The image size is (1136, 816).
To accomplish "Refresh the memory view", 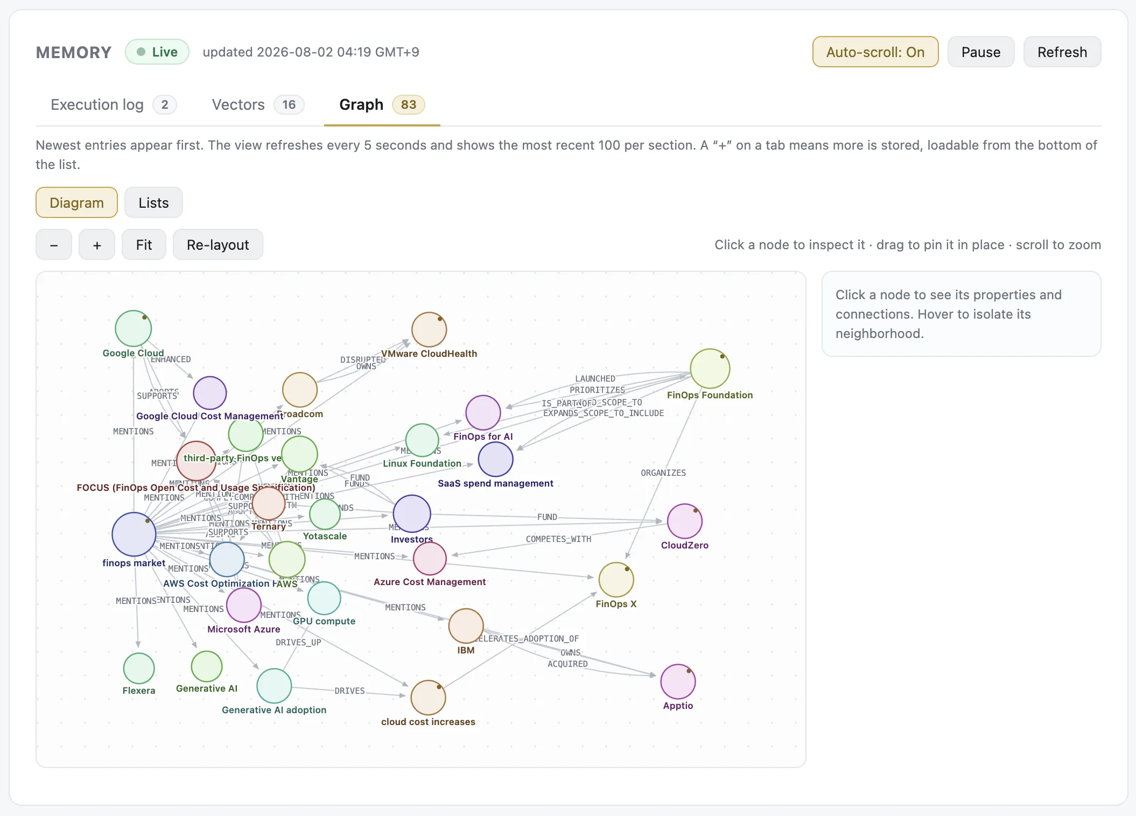I will (x=1062, y=52).
